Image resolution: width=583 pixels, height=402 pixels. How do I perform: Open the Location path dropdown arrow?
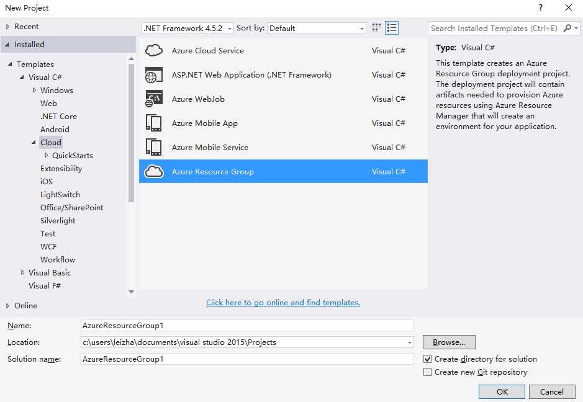point(409,342)
